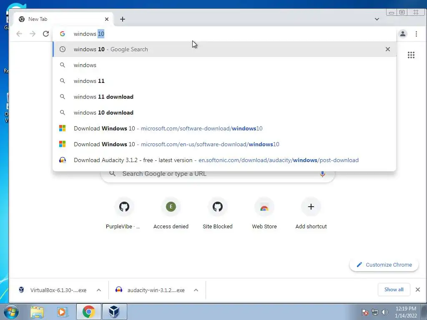Open the Download Audacity softonic suggestion

(x=224, y=160)
